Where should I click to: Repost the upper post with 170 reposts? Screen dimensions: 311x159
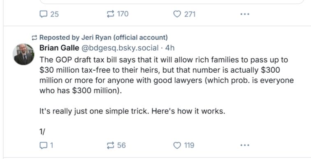pos(118,14)
